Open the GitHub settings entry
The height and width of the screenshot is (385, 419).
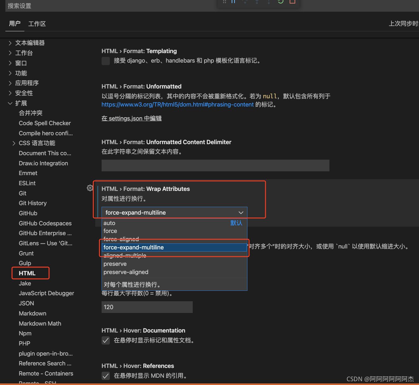click(x=28, y=213)
